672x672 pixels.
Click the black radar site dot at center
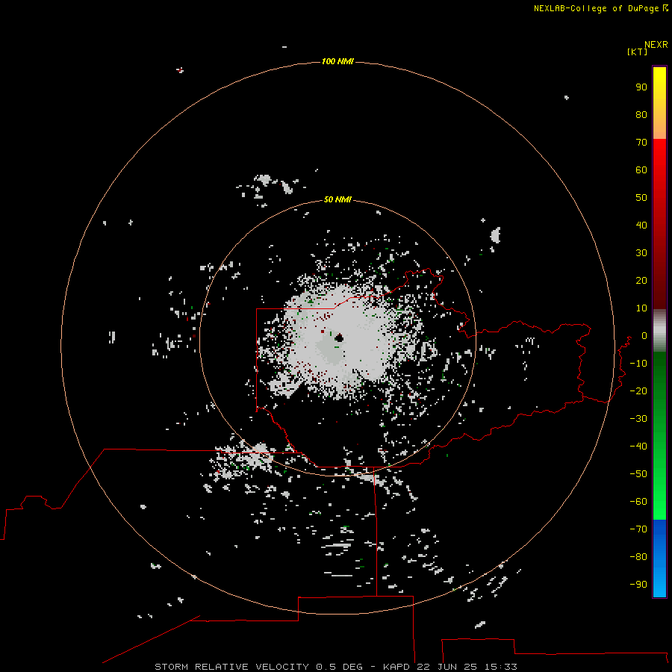[x=339, y=337]
